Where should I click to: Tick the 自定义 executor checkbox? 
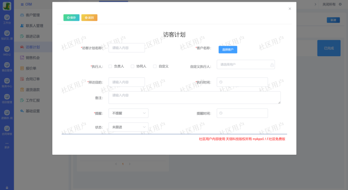click(155, 66)
